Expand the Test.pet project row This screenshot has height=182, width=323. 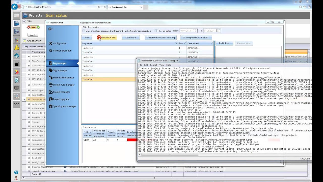[x=29, y=122]
